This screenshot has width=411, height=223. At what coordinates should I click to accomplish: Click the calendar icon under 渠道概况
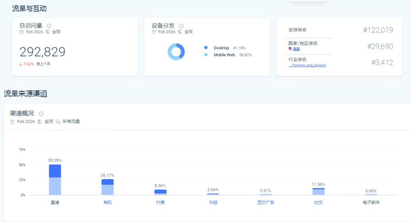(x=12, y=122)
